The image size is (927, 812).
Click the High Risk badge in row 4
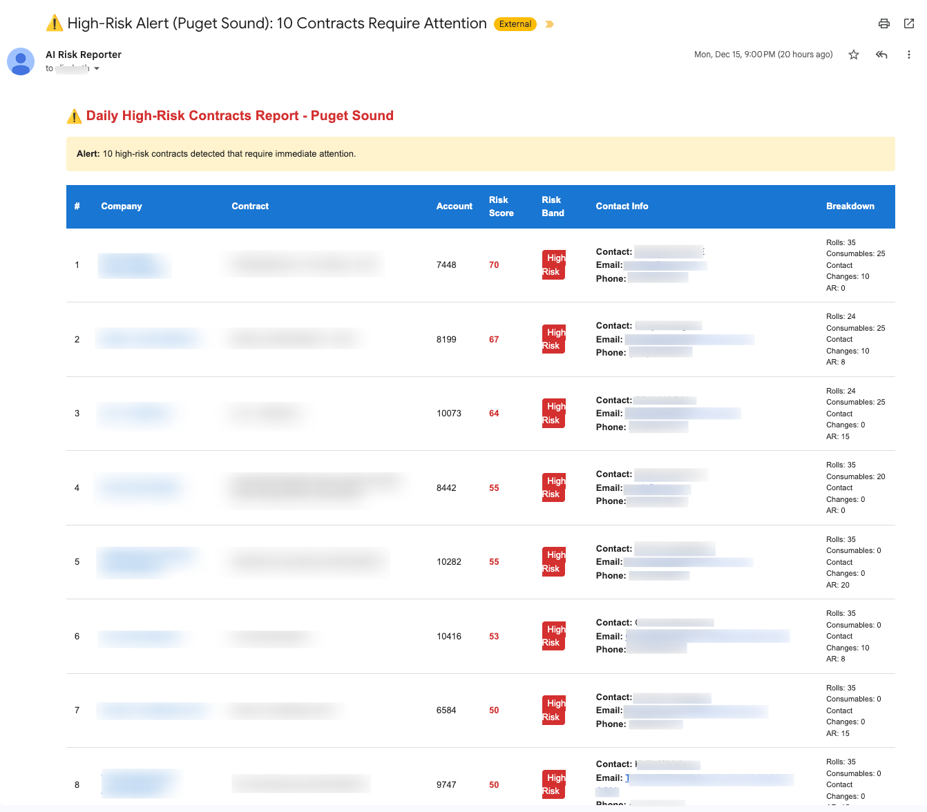pyautogui.click(x=553, y=487)
